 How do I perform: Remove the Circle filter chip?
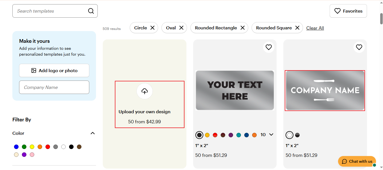(x=152, y=28)
